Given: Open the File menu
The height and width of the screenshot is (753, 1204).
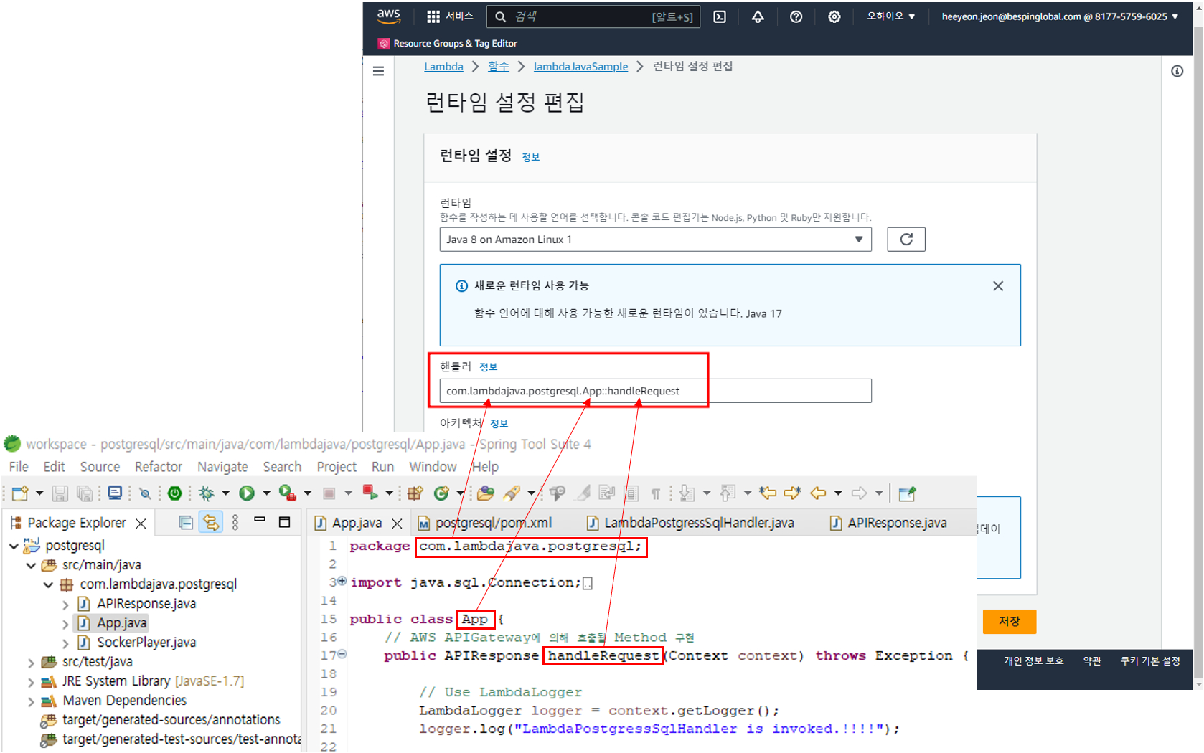Looking at the screenshot, I should coord(19,467).
